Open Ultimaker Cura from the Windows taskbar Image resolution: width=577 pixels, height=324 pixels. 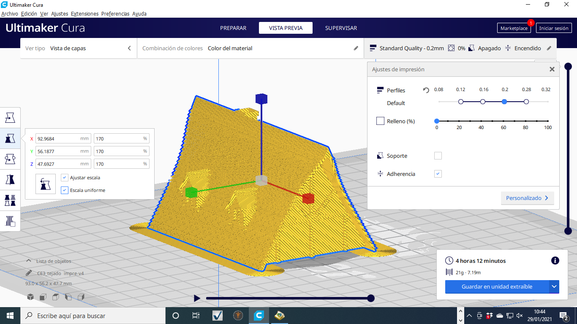tap(259, 315)
